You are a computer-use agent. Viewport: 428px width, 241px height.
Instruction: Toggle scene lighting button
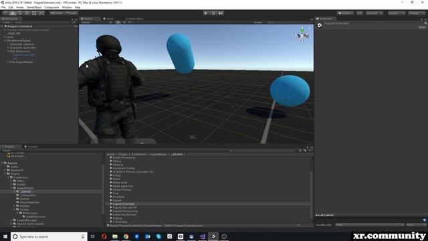pyautogui.click(x=118, y=22)
